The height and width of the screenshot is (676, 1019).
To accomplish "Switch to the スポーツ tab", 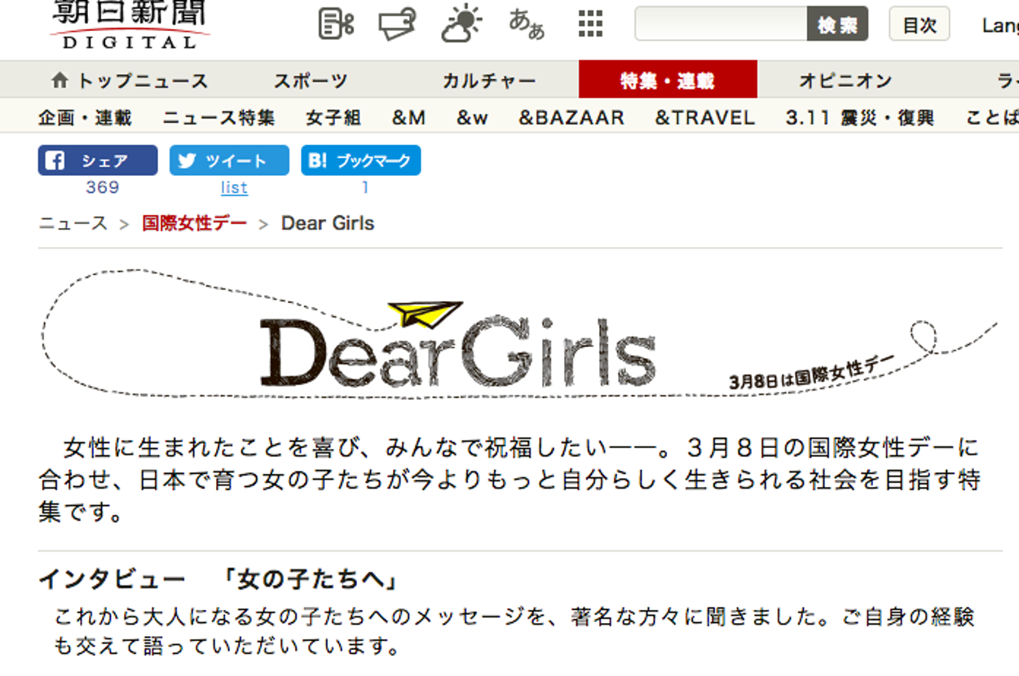I will point(311,81).
